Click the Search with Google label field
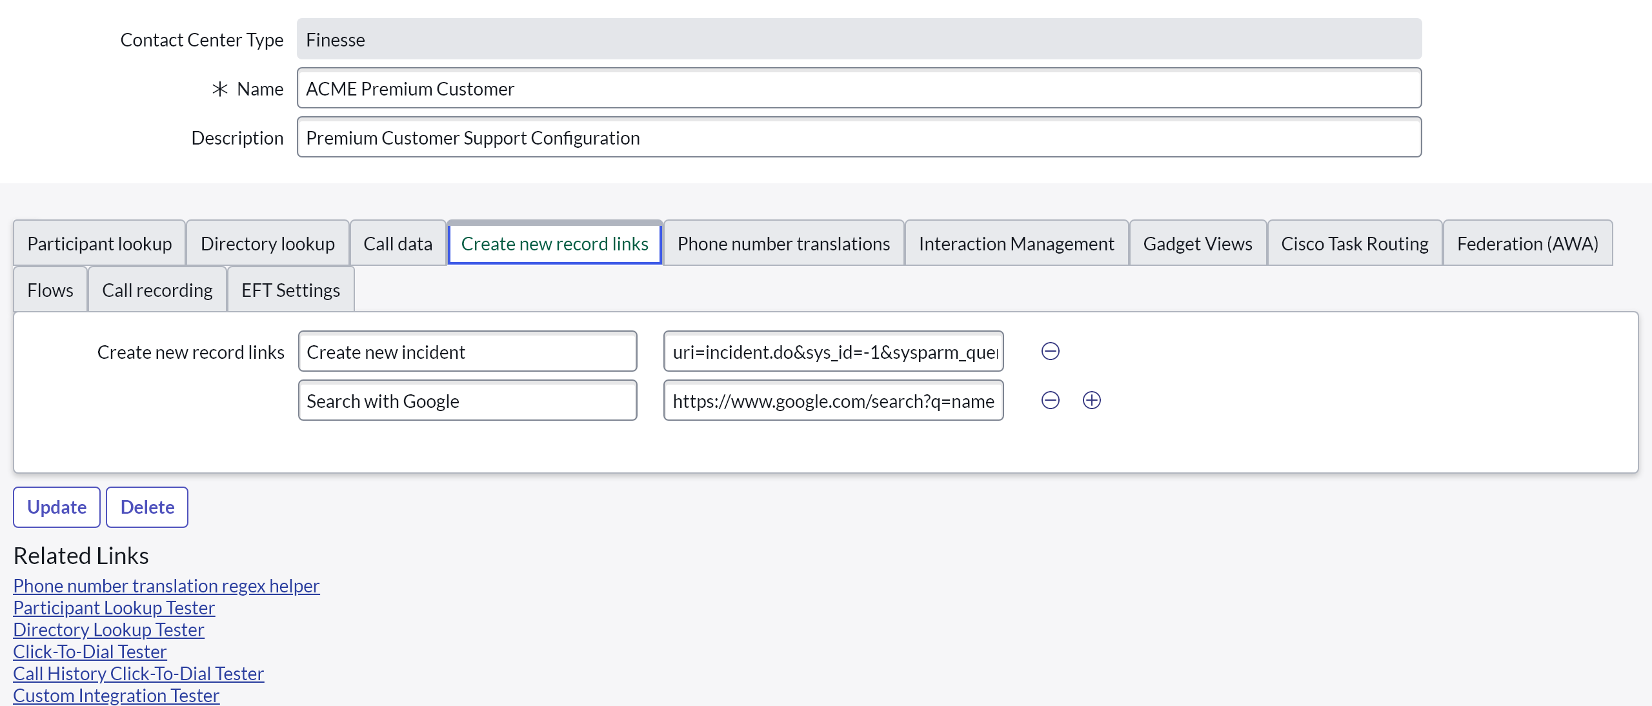Screen dimensions: 1652x706 coord(467,401)
